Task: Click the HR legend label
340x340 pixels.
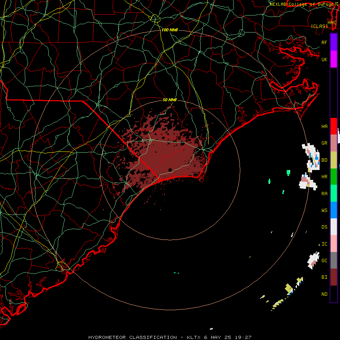Action: (x=324, y=177)
